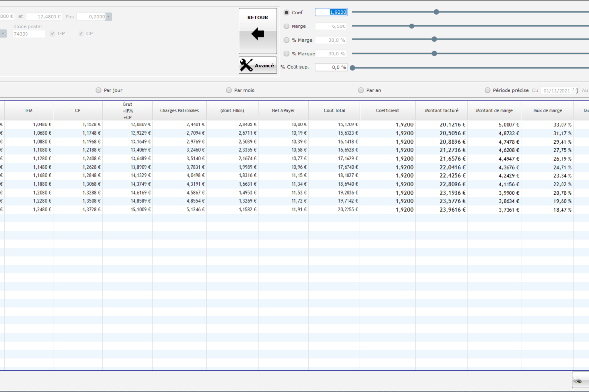The width and height of the screenshot is (589, 392).
Task: Open advanced settings with the Avancé wrench icon
Action: coord(258,65)
